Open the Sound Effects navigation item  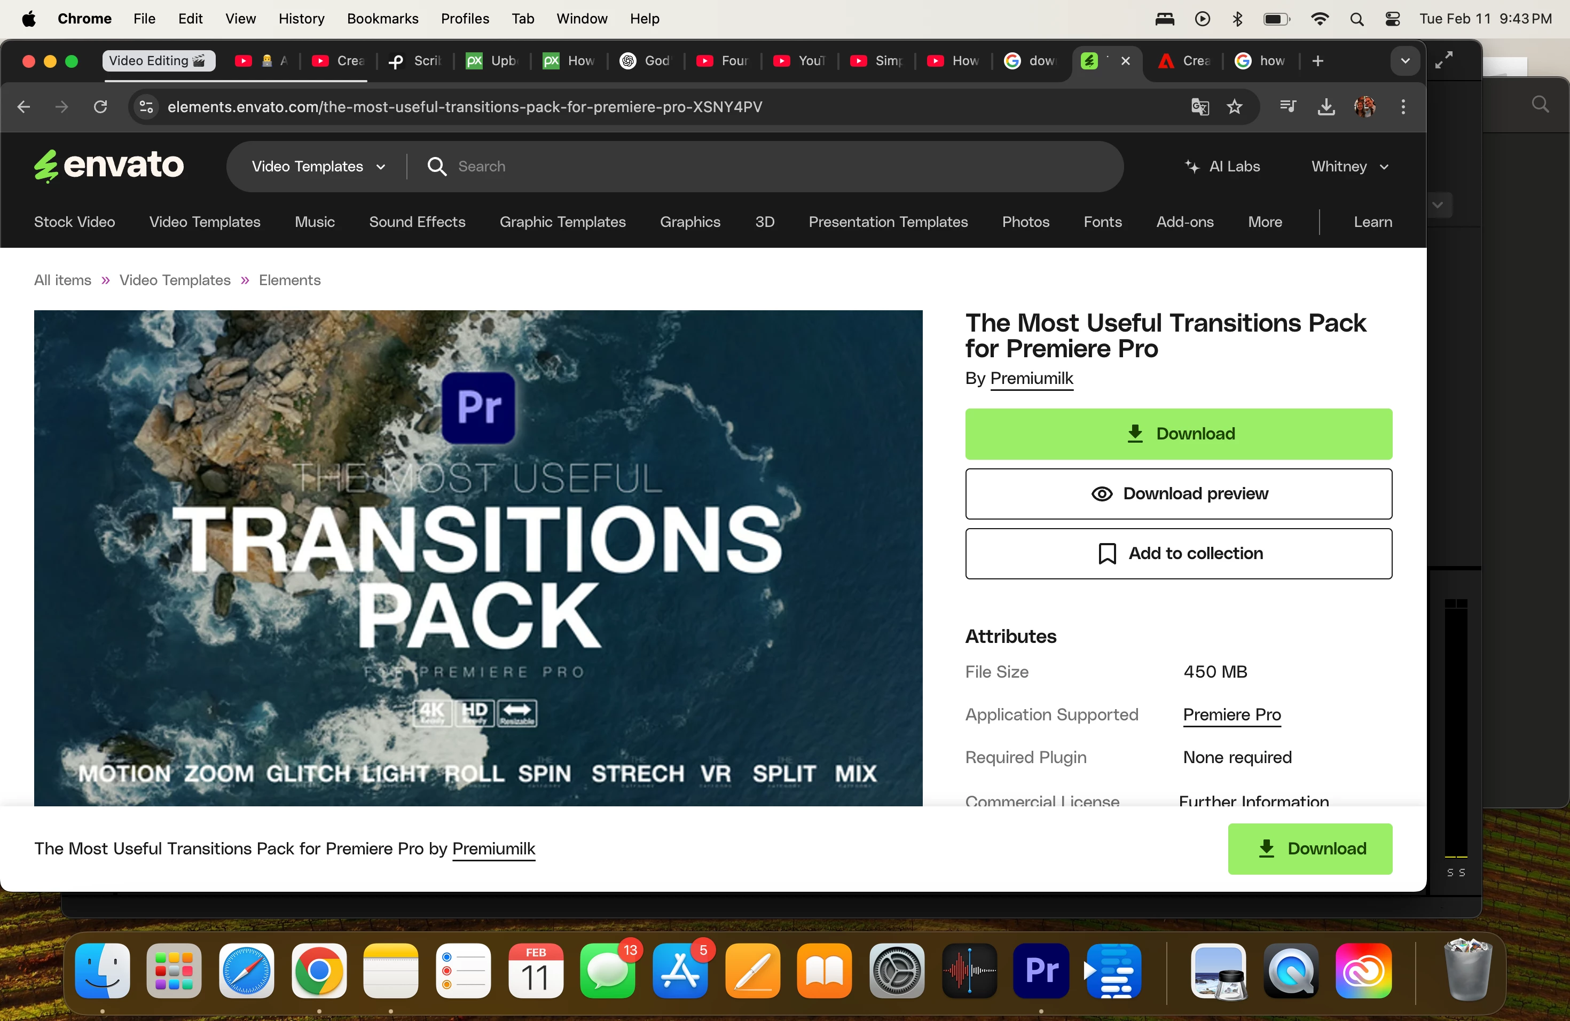tap(417, 222)
